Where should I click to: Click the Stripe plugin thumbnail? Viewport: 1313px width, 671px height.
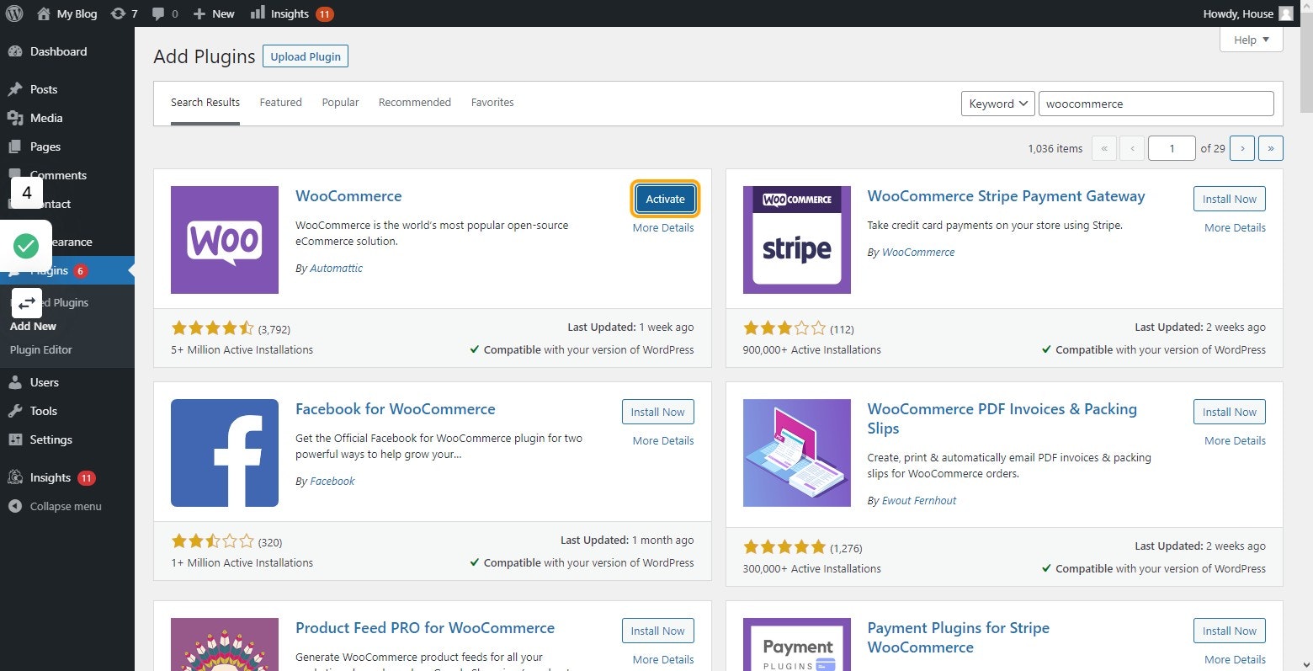797,240
